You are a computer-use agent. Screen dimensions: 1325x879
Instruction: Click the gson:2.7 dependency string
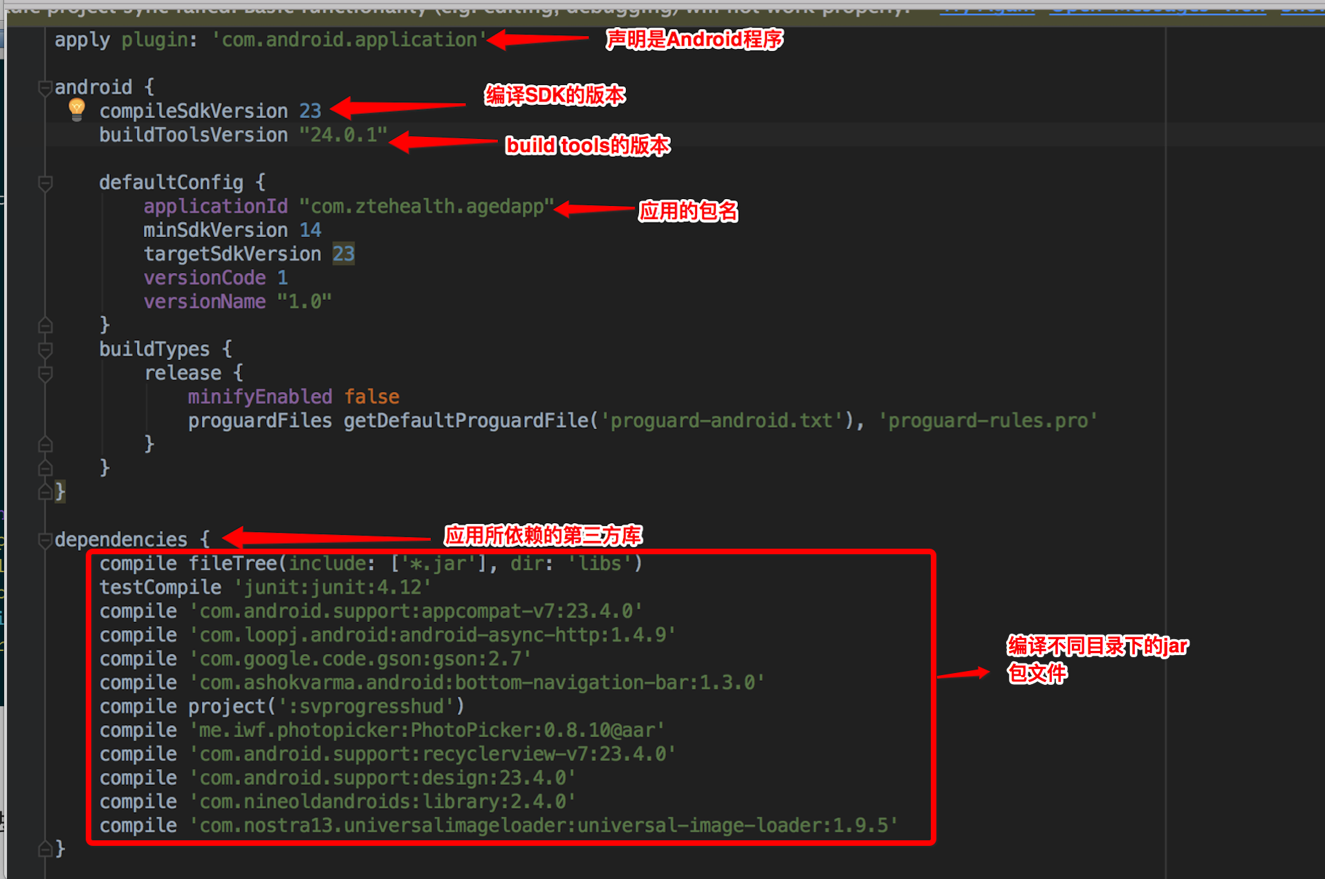[x=360, y=659]
